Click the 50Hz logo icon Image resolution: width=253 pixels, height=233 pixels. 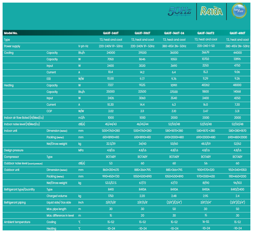[x=179, y=12]
